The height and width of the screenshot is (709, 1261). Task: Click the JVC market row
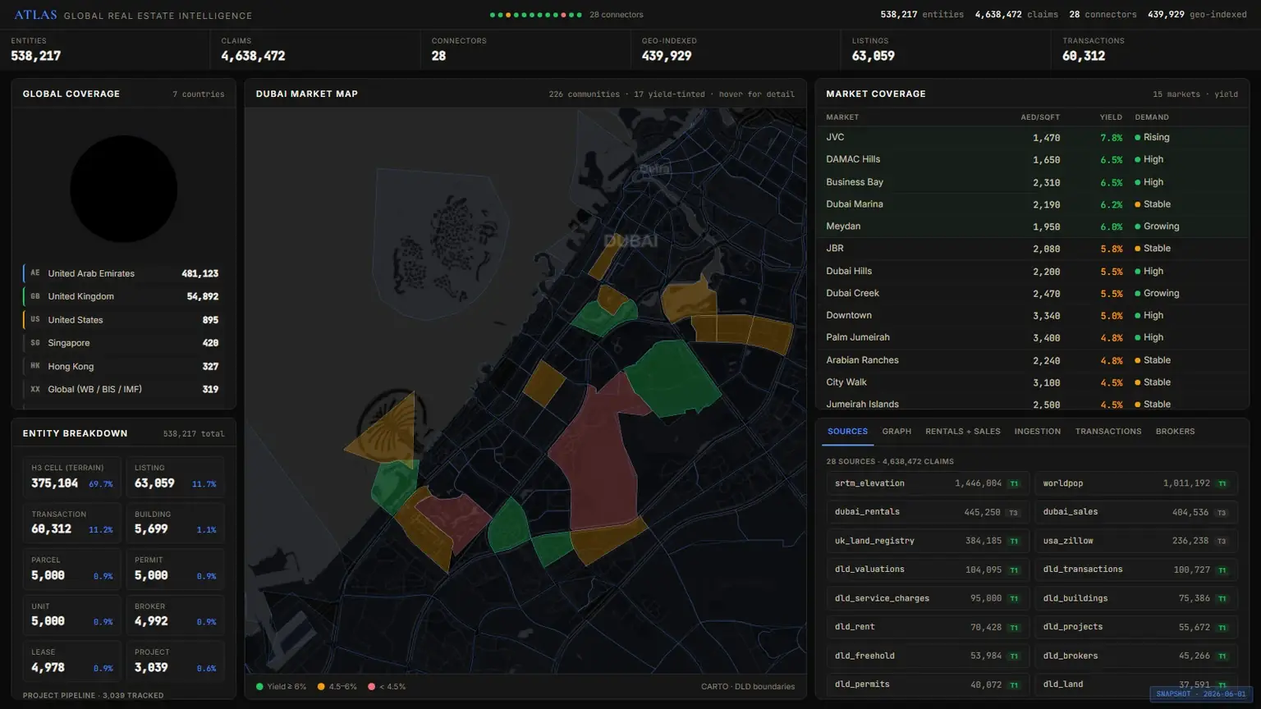click(1032, 138)
